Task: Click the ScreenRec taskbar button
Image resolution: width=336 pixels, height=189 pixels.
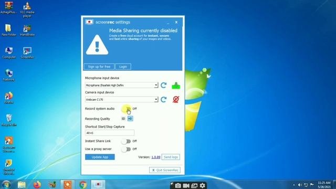Action: pyautogui.click(x=98, y=185)
